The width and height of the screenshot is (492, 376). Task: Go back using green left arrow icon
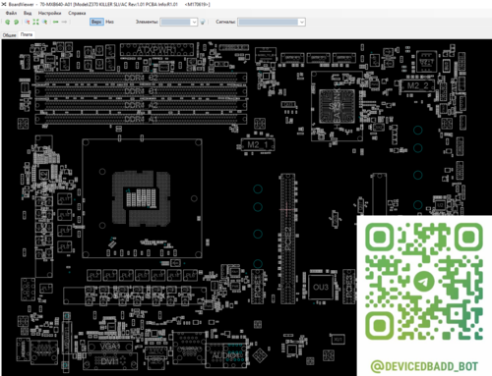tap(56, 22)
